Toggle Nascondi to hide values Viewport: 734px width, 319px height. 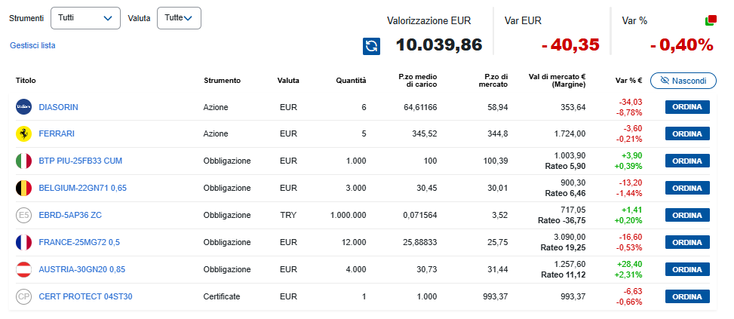coord(683,81)
